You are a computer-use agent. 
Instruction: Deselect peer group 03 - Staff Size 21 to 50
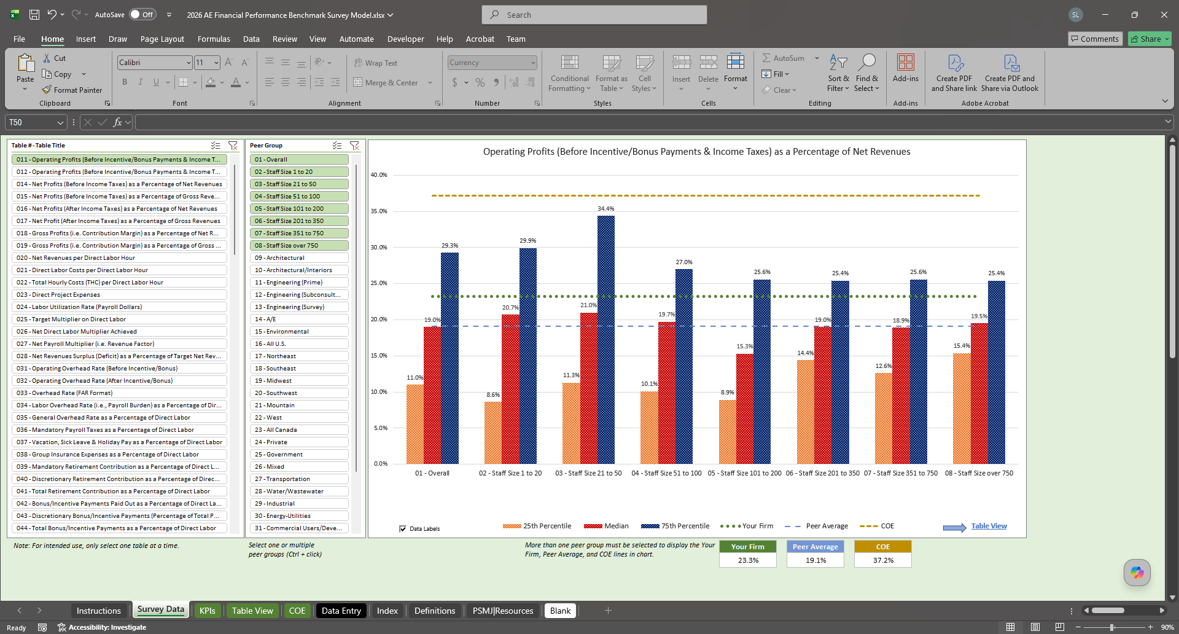point(299,184)
